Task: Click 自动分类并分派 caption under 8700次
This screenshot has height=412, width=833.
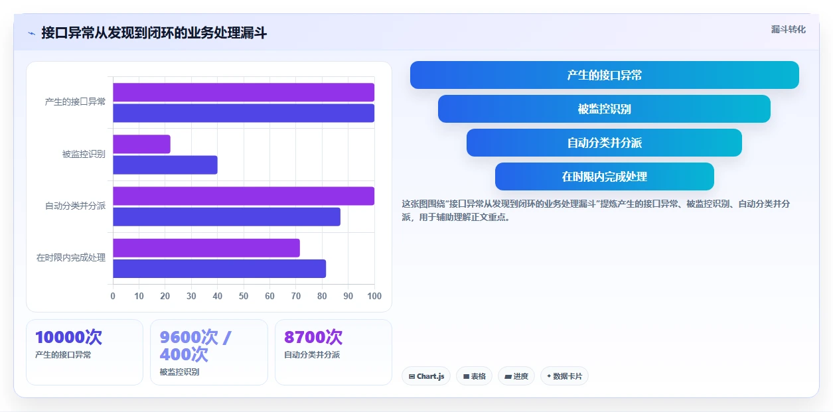Action: 312,355
